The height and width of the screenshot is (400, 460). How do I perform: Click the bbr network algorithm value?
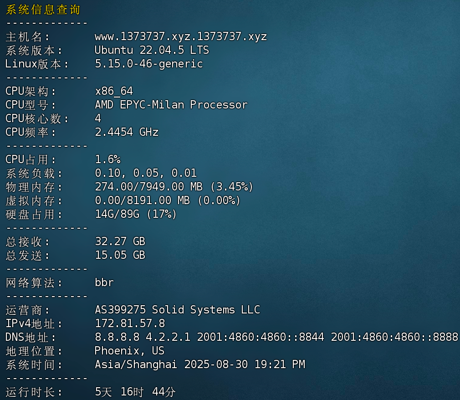tap(104, 282)
